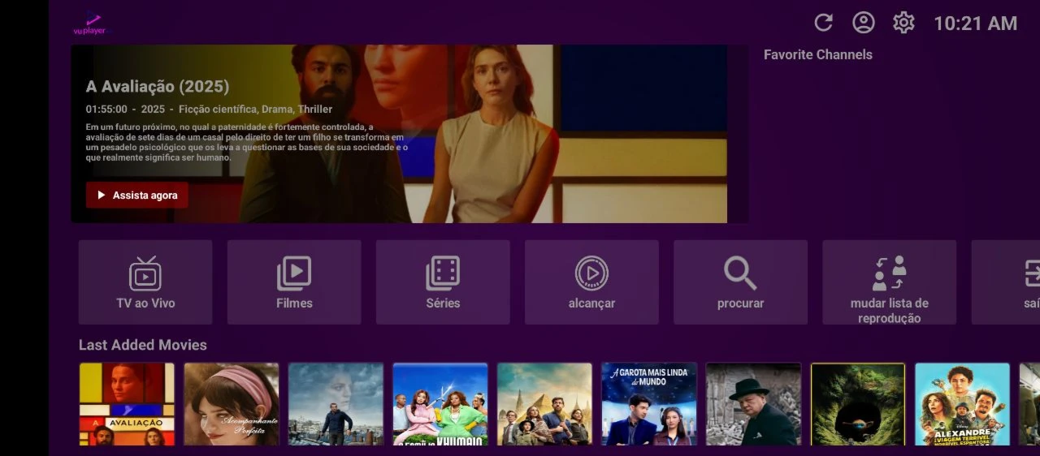
Task: Open the Acompanhante Perfeita poster
Action: pyautogui.click(x=232, y=404)
